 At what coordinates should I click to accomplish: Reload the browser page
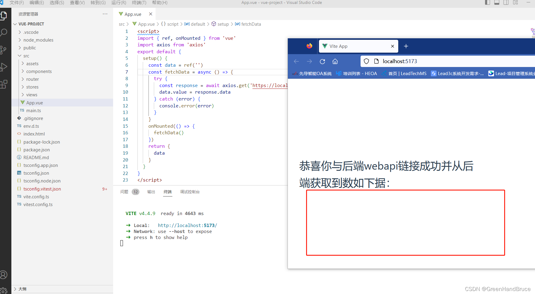tap(322, 61)
